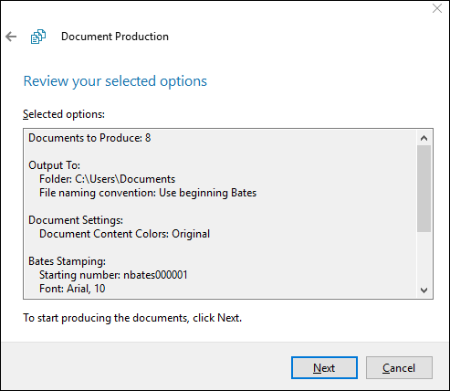The width and height of the screenshot is (450, 391).
Task: Click the "Review your selected options" heading
Action: coord(115,81)
